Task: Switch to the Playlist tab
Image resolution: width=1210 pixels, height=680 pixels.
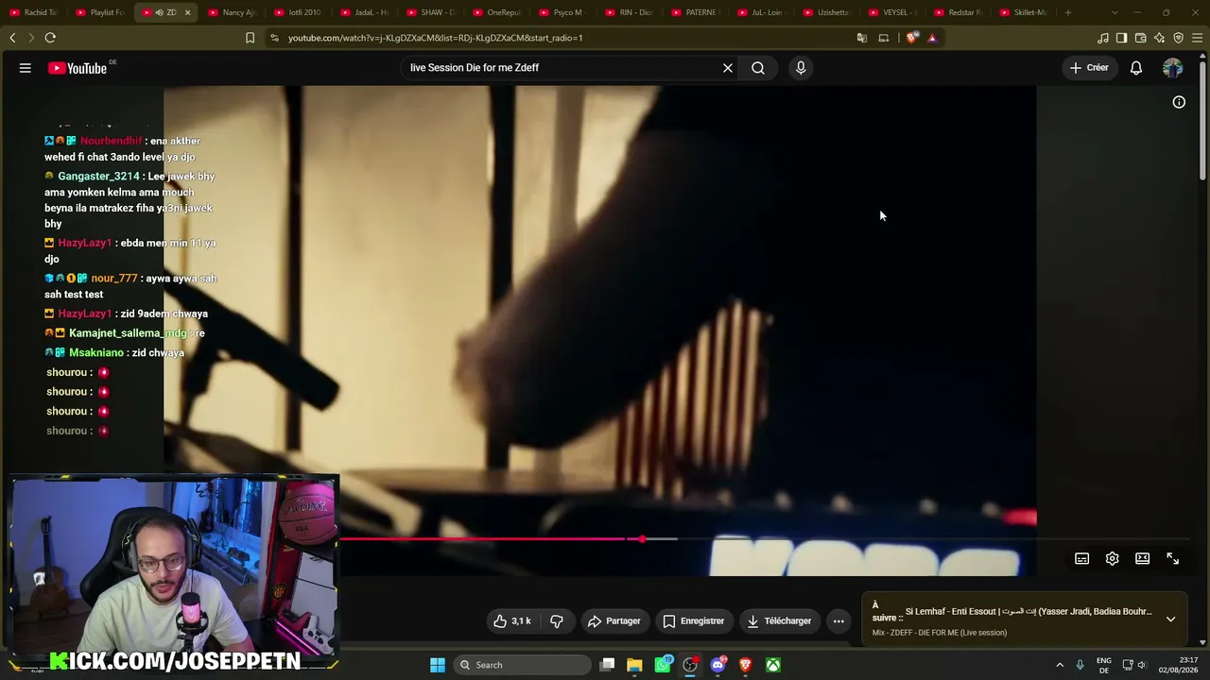Action: 101,12
